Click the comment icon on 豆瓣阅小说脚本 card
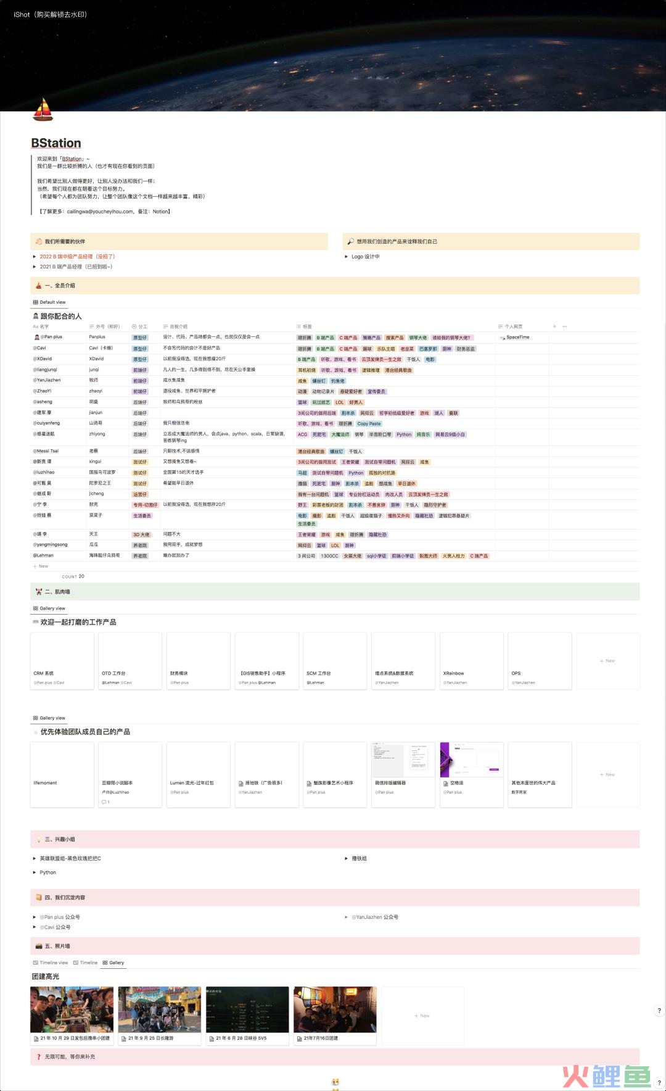666x1091 pixels. (104, 802)
